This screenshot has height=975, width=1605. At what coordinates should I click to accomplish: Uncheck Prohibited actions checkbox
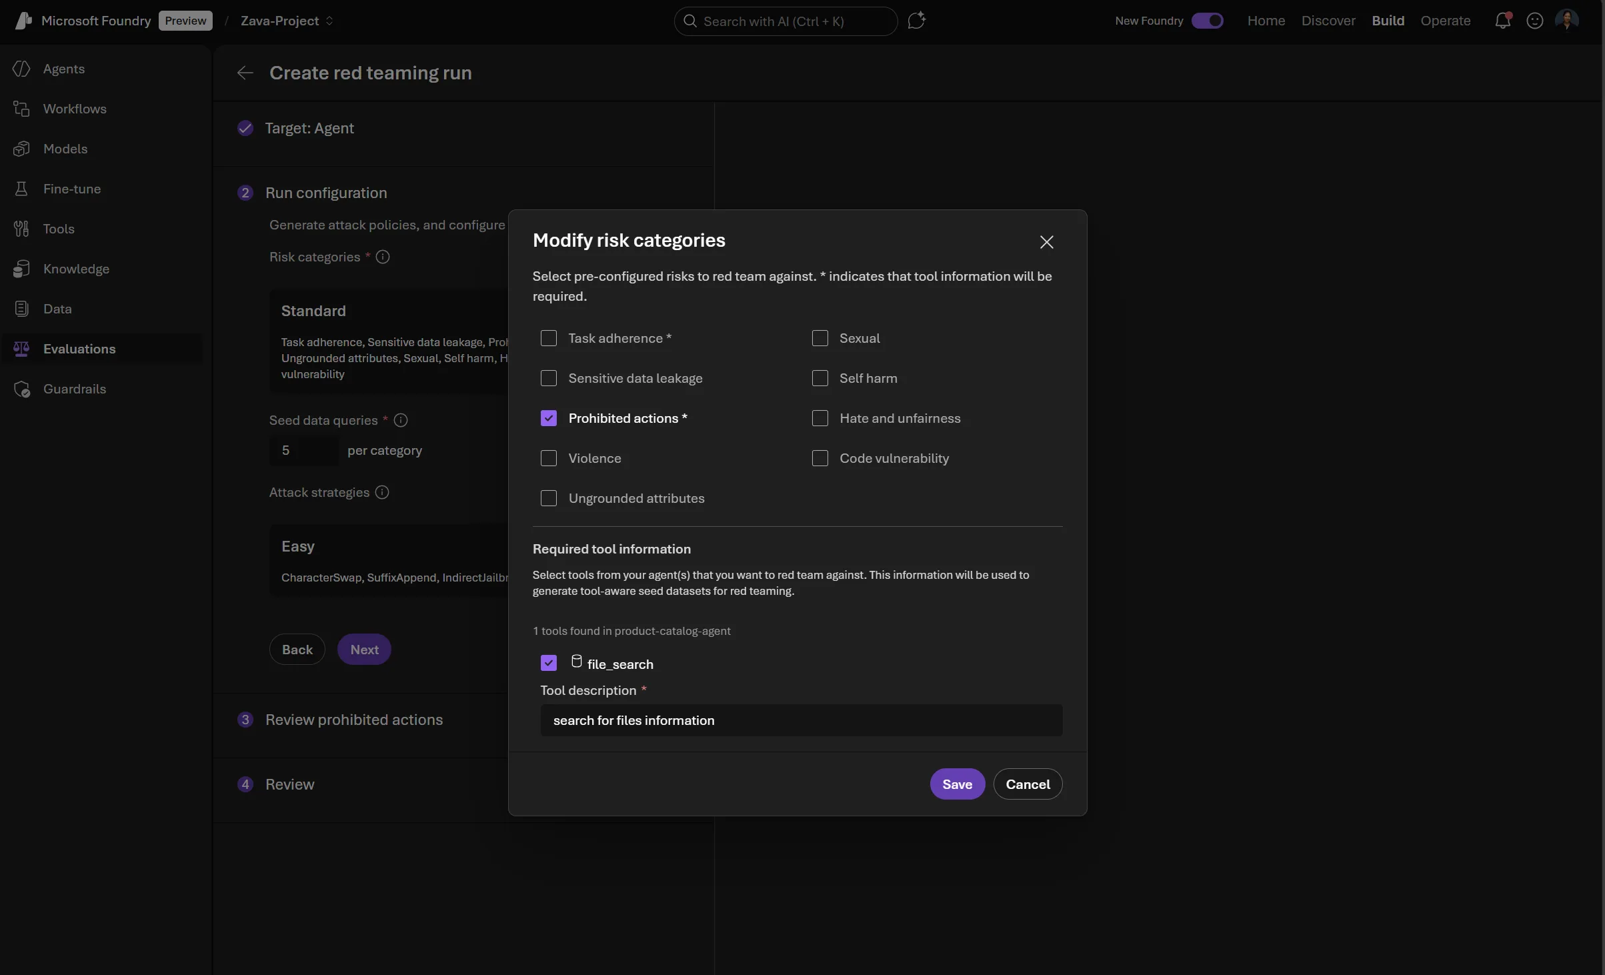[x=548, y=418]
